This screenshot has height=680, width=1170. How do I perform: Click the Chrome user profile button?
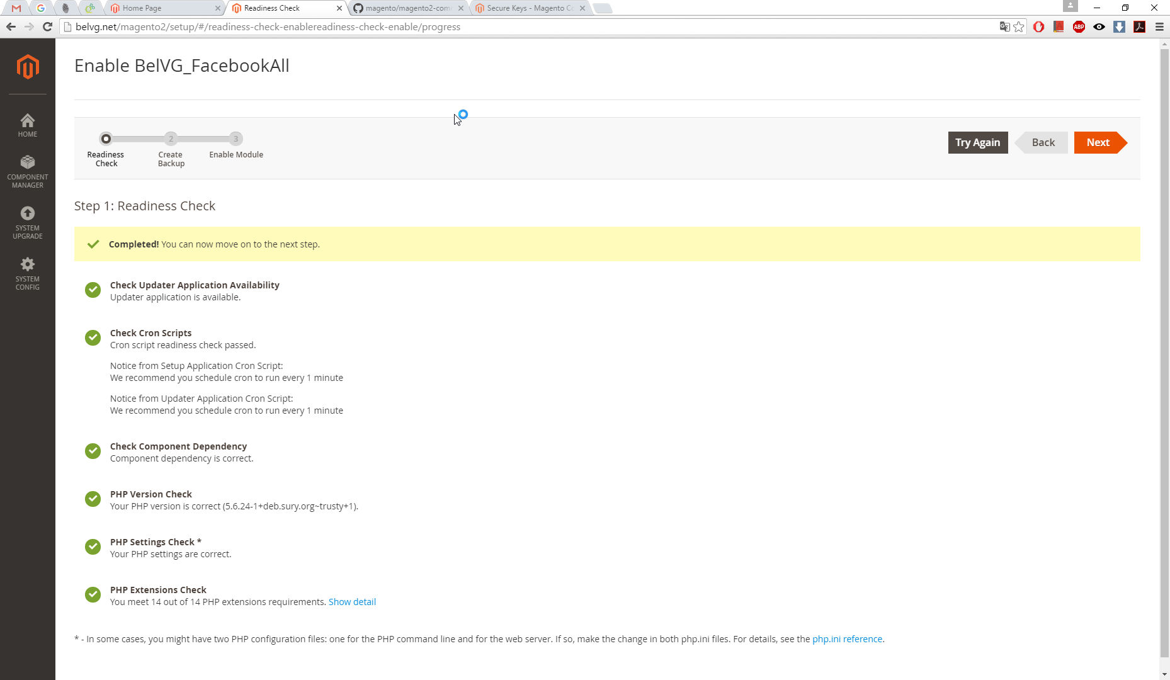click(x=1071, y=6)
